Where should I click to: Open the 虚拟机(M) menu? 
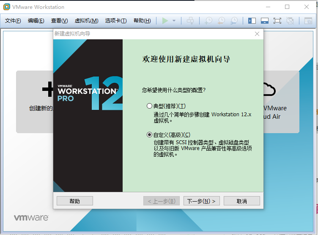[x=86, y=21]
